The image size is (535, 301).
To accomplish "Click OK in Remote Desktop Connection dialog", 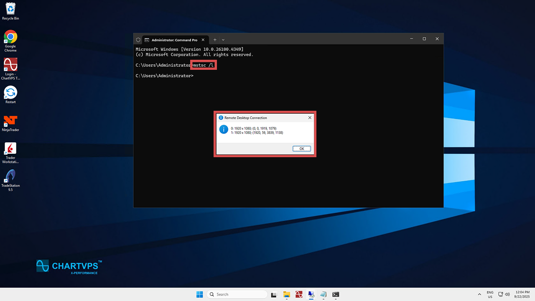I will point(301,149).
